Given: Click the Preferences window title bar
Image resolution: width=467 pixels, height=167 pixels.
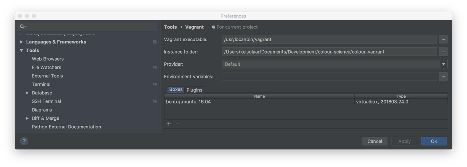Looking at the screenshot, I should (233, 16).
